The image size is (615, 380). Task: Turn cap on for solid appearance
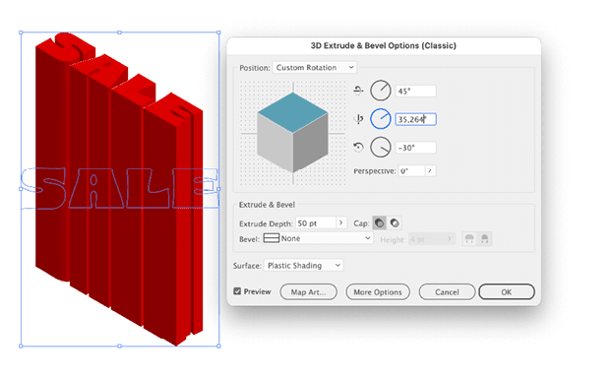click(379, 222)
